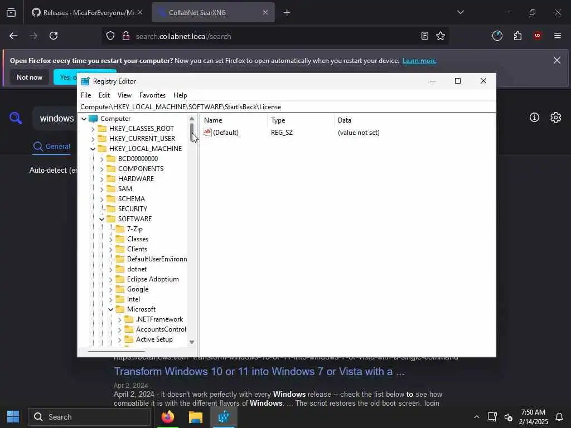Open the Firefox View icon
The image size is (571, 428).
pyautogui.click(x=11, y=12)
